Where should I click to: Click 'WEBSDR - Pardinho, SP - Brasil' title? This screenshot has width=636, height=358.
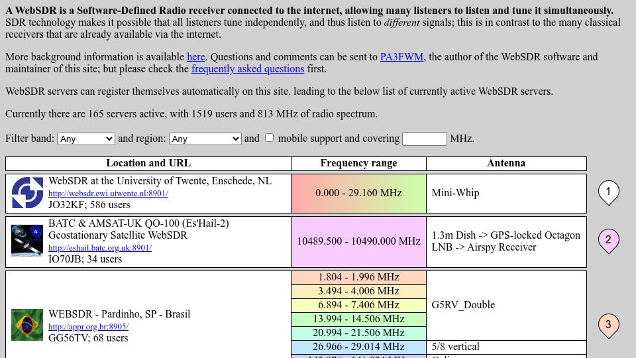click(119, 314)
